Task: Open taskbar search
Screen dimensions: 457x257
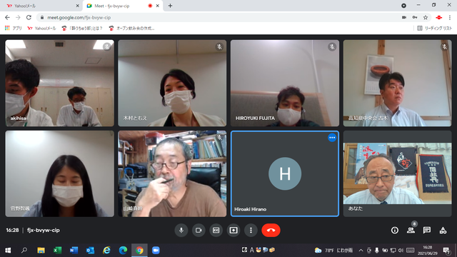Action: (x=24, y=251)
